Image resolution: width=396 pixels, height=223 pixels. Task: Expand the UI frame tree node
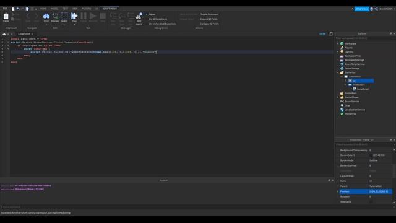pos(346,81)
